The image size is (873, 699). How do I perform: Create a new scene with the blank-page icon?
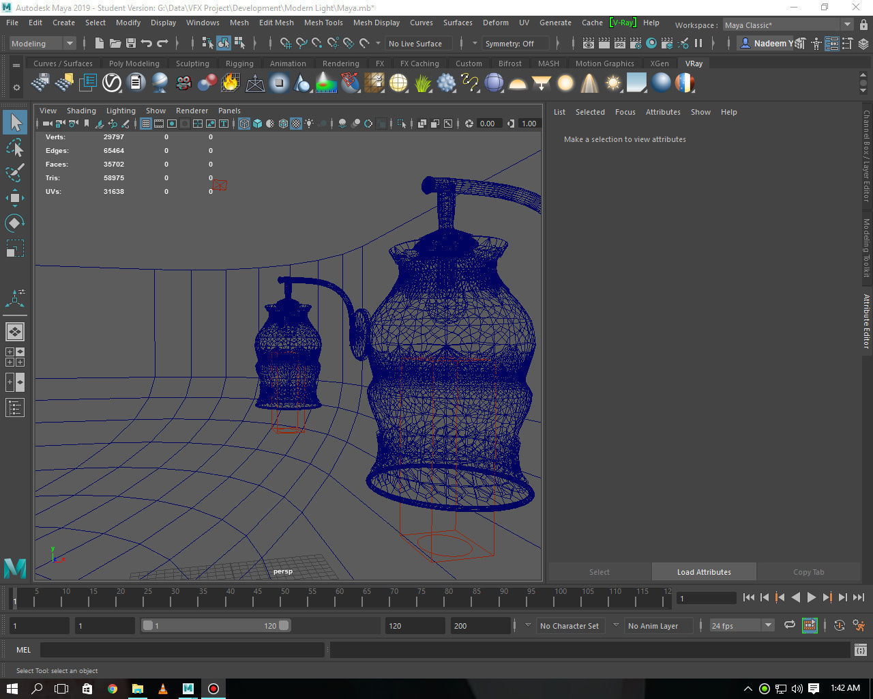[100, 43]
